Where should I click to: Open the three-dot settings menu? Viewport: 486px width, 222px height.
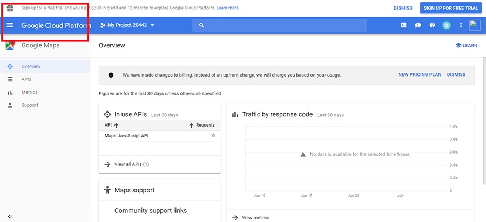pyautogui.click(x=461, y=25)
